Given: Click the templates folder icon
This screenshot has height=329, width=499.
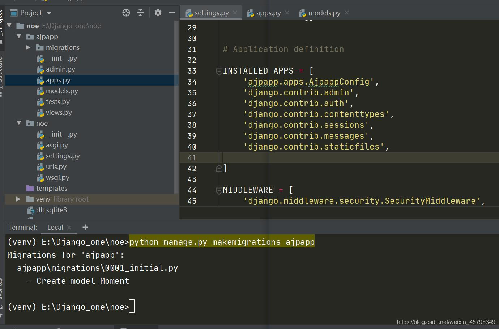Looking at the screenshot, I should click(x=30, y=188).
